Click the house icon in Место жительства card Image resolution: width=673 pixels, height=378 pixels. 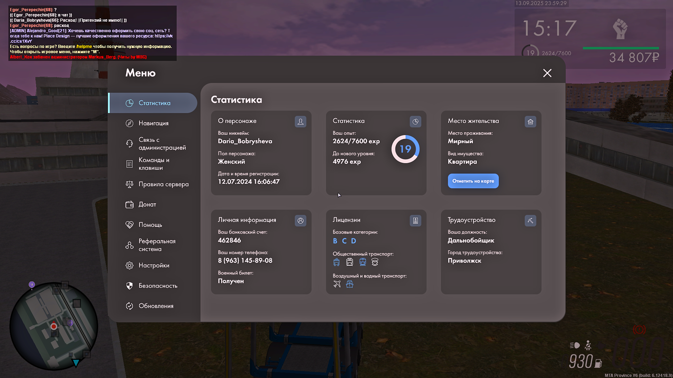(530, 121)
